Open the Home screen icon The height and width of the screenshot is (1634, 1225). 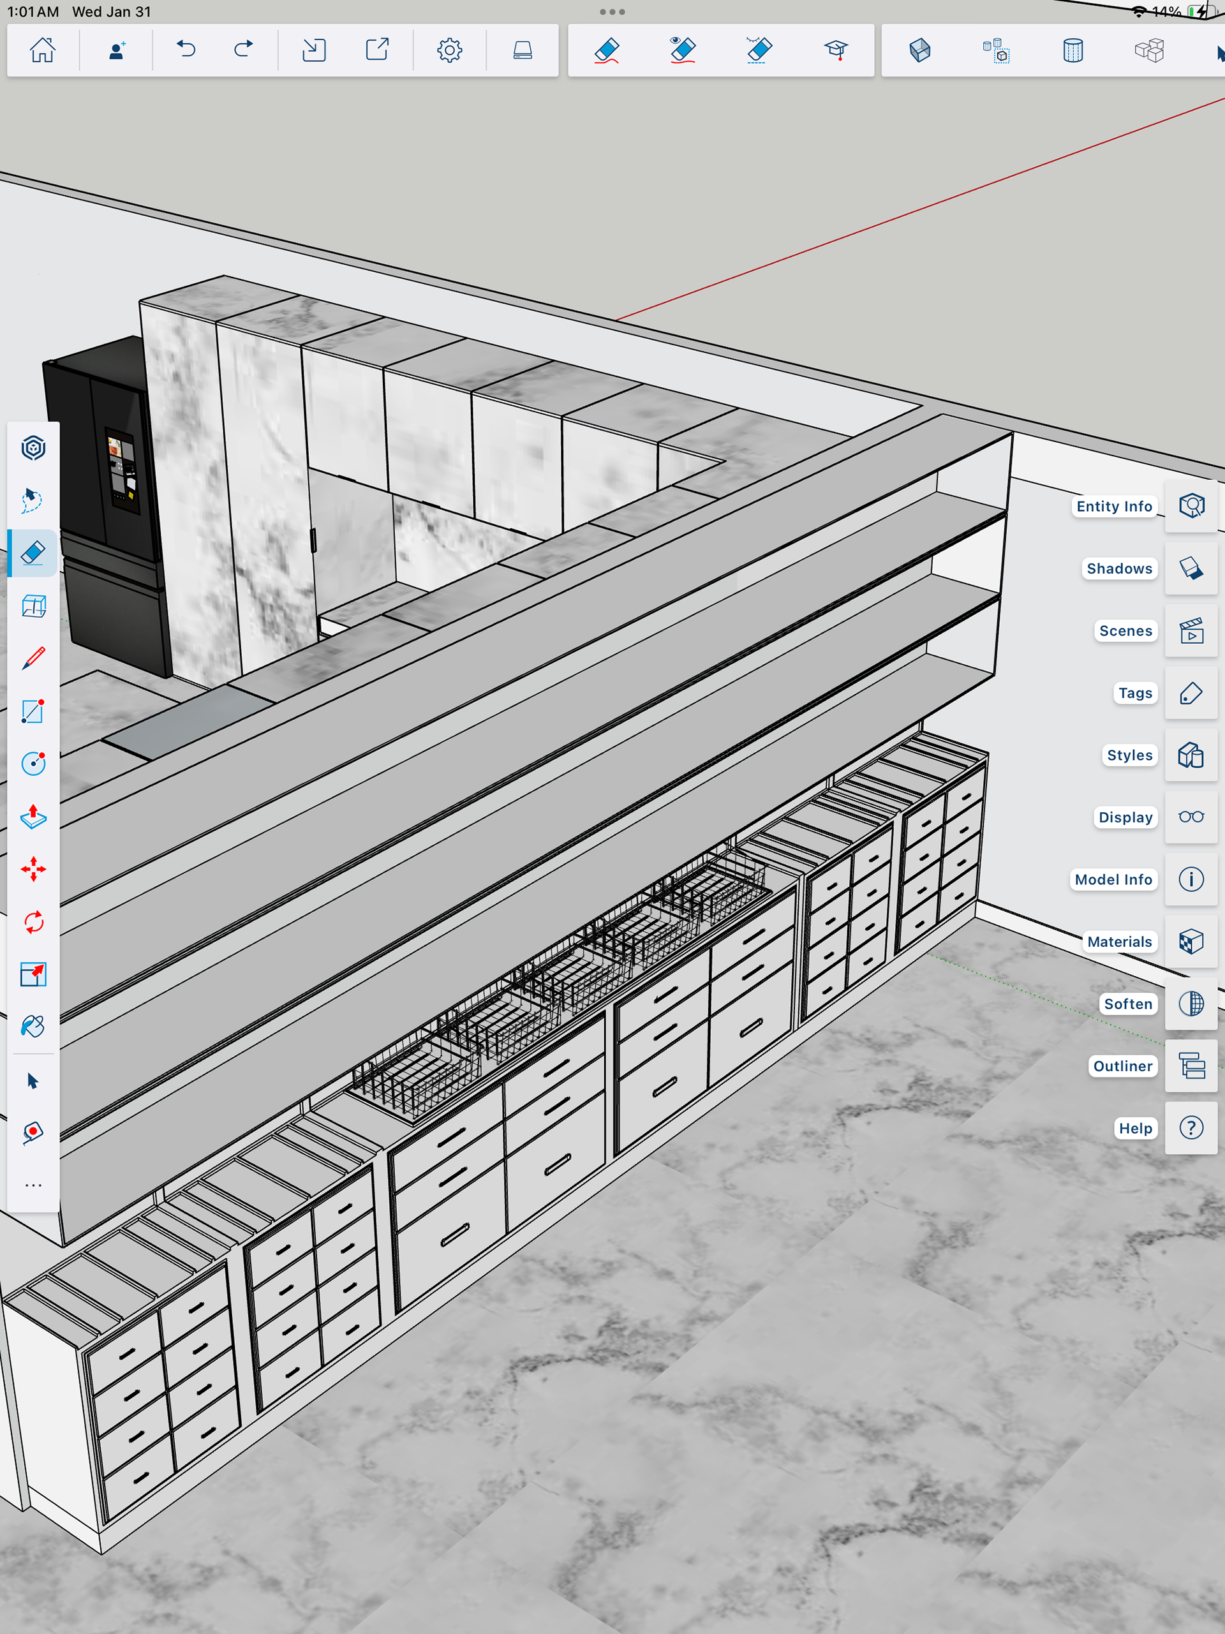click(42, 50)
